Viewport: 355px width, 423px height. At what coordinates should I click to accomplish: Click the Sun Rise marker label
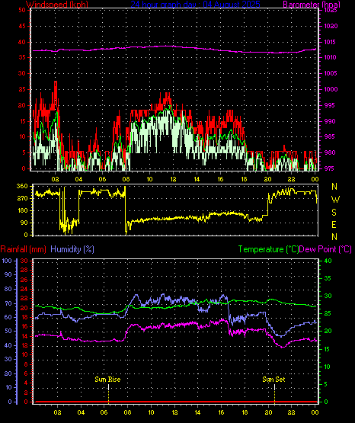107,380
